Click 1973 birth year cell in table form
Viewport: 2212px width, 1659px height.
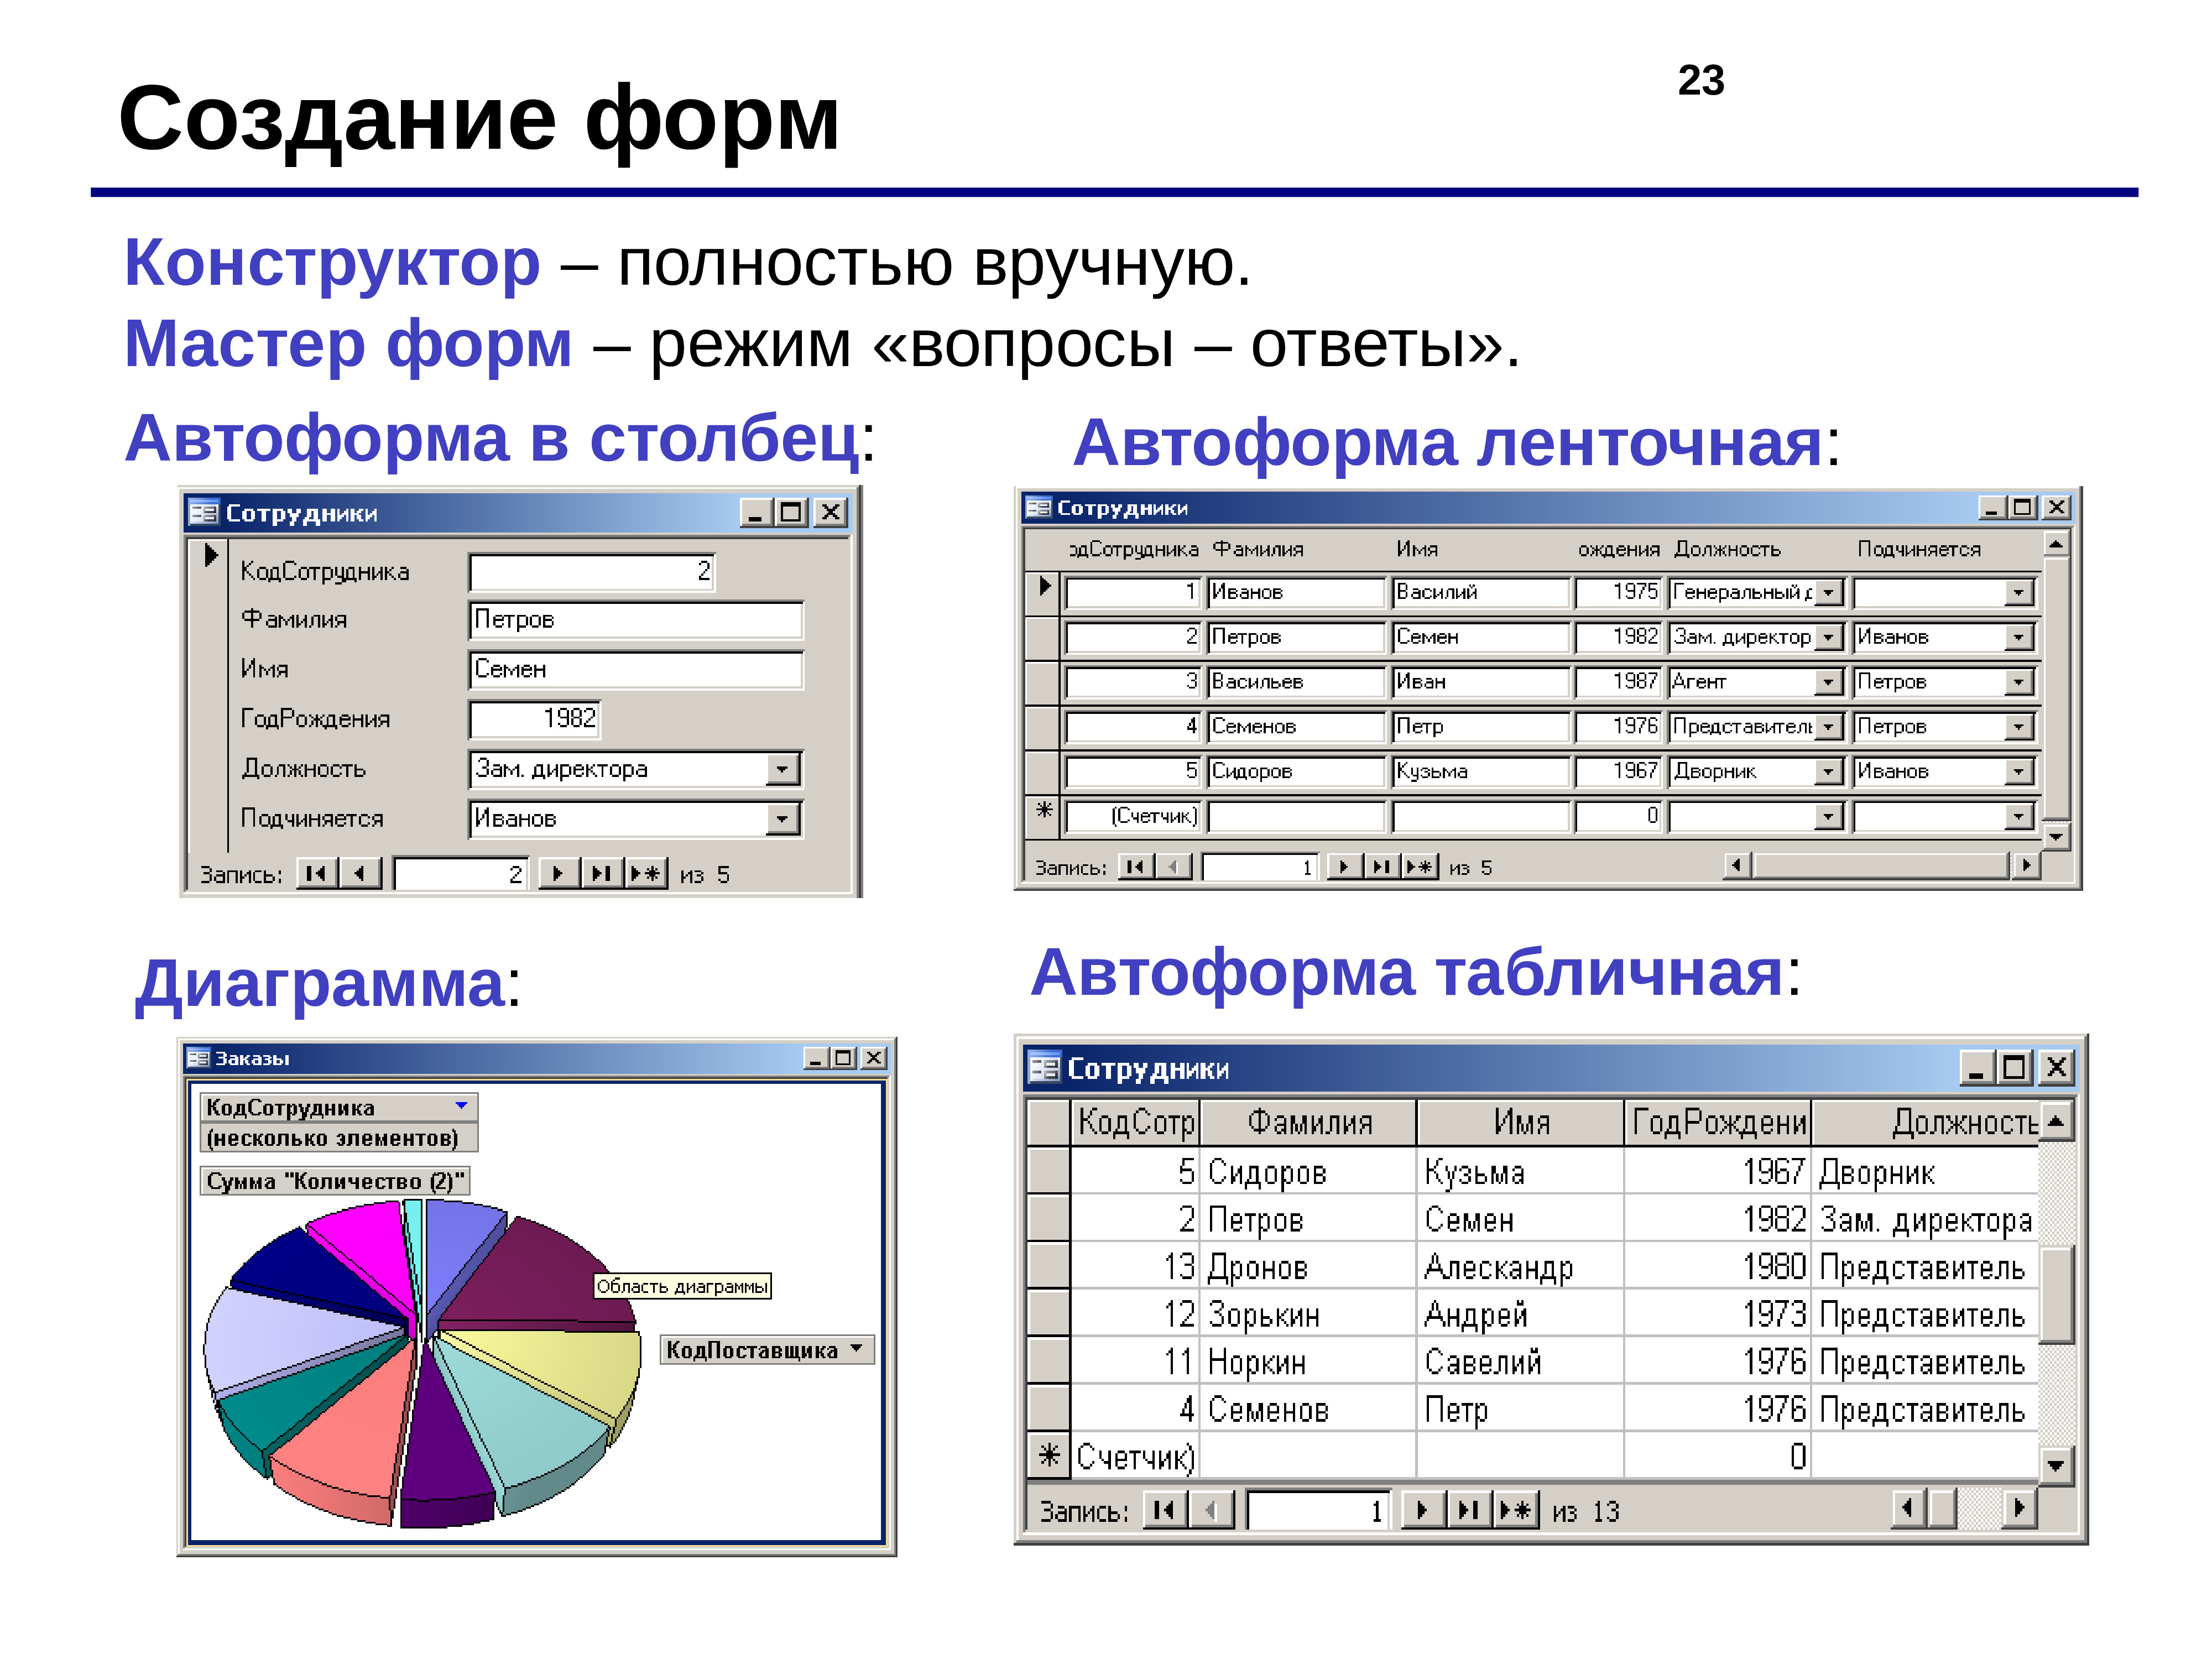[x=1718, y=1314]
